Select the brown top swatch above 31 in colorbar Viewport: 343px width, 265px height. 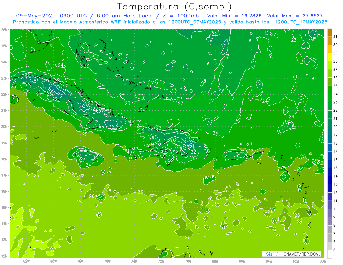point(330,33)
